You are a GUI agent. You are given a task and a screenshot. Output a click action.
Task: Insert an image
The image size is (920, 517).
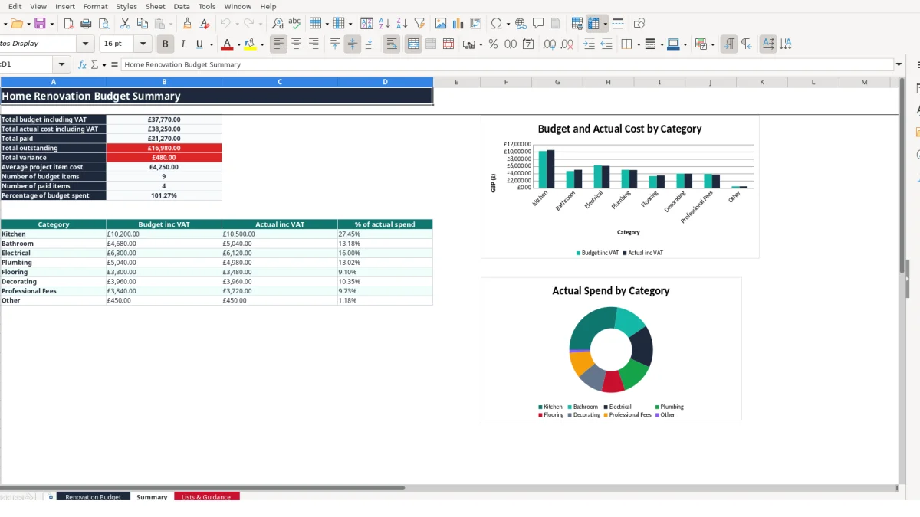(441, 24)
